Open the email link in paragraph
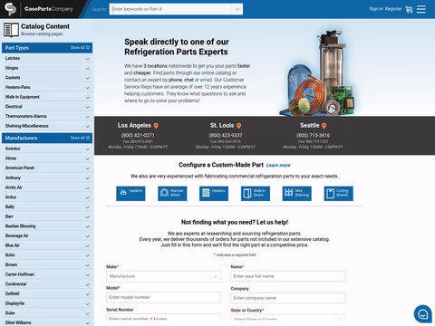Screen dimensions: 435x326 coord(206,80)
